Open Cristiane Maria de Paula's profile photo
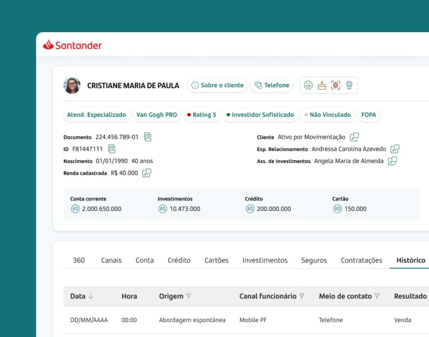 72,86
